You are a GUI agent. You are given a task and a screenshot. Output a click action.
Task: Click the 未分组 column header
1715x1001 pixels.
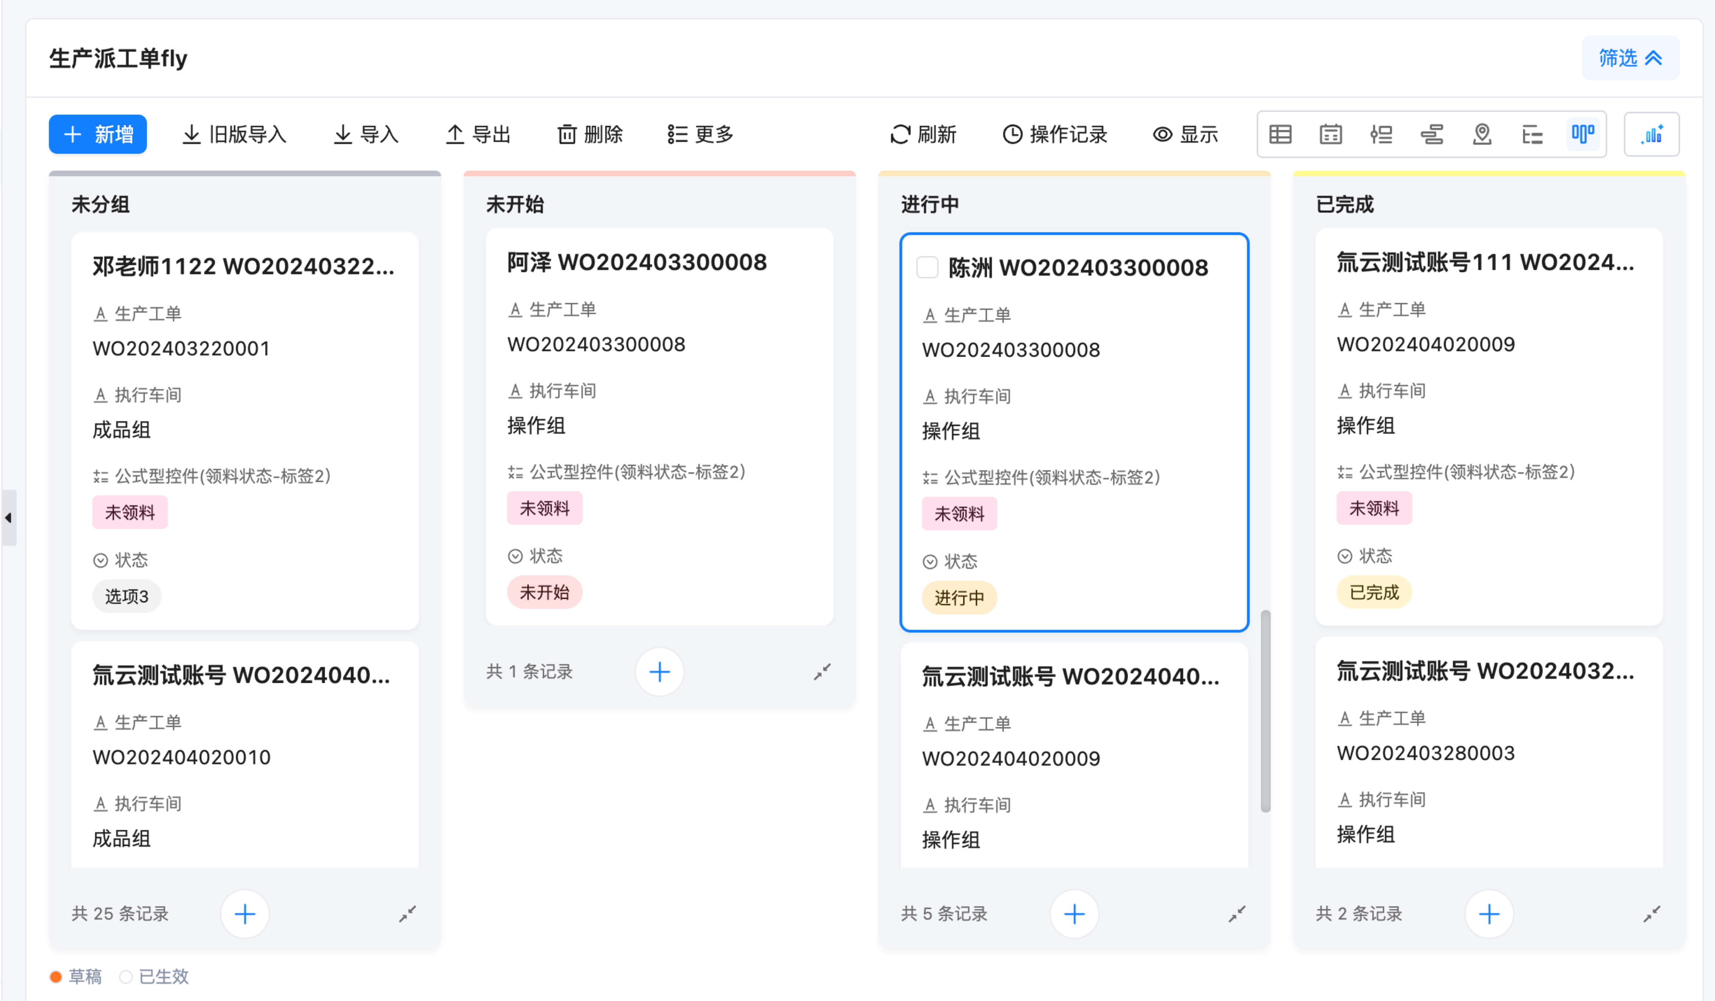(x=101, y=204)
